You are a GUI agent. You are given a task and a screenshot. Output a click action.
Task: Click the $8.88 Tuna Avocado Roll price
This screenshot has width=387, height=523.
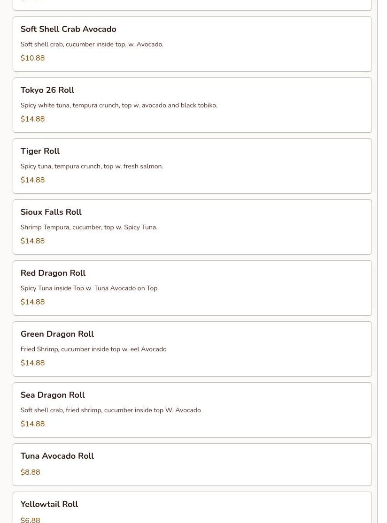30,472
